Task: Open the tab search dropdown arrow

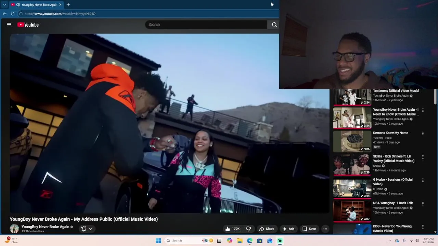Action: tap(4, 4)
